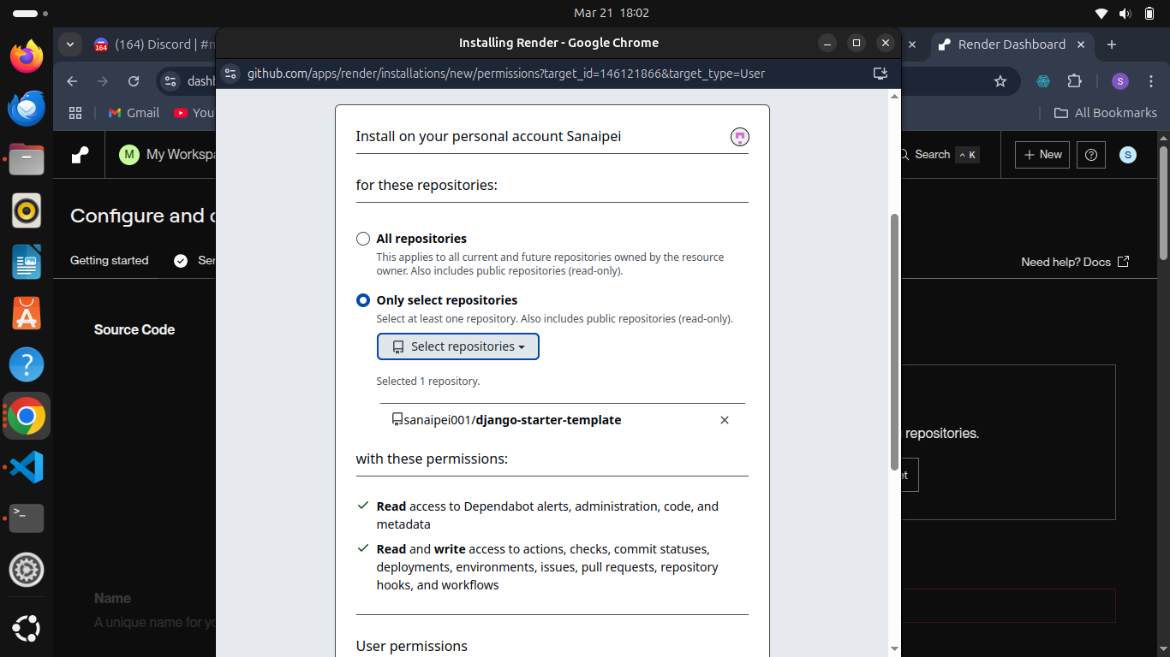This screenshot has width=1170, height=657.
Task: Click Google Chrome in the dock
Action: [x=27, y=416]
